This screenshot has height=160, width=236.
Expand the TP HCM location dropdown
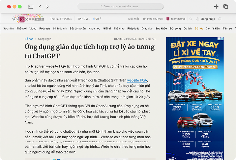(x=84, y=19)
